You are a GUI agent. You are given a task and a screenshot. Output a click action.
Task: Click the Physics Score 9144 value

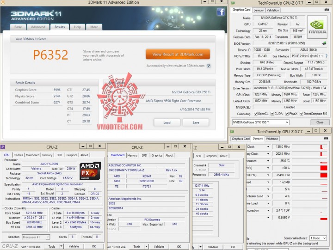point(57,96)
